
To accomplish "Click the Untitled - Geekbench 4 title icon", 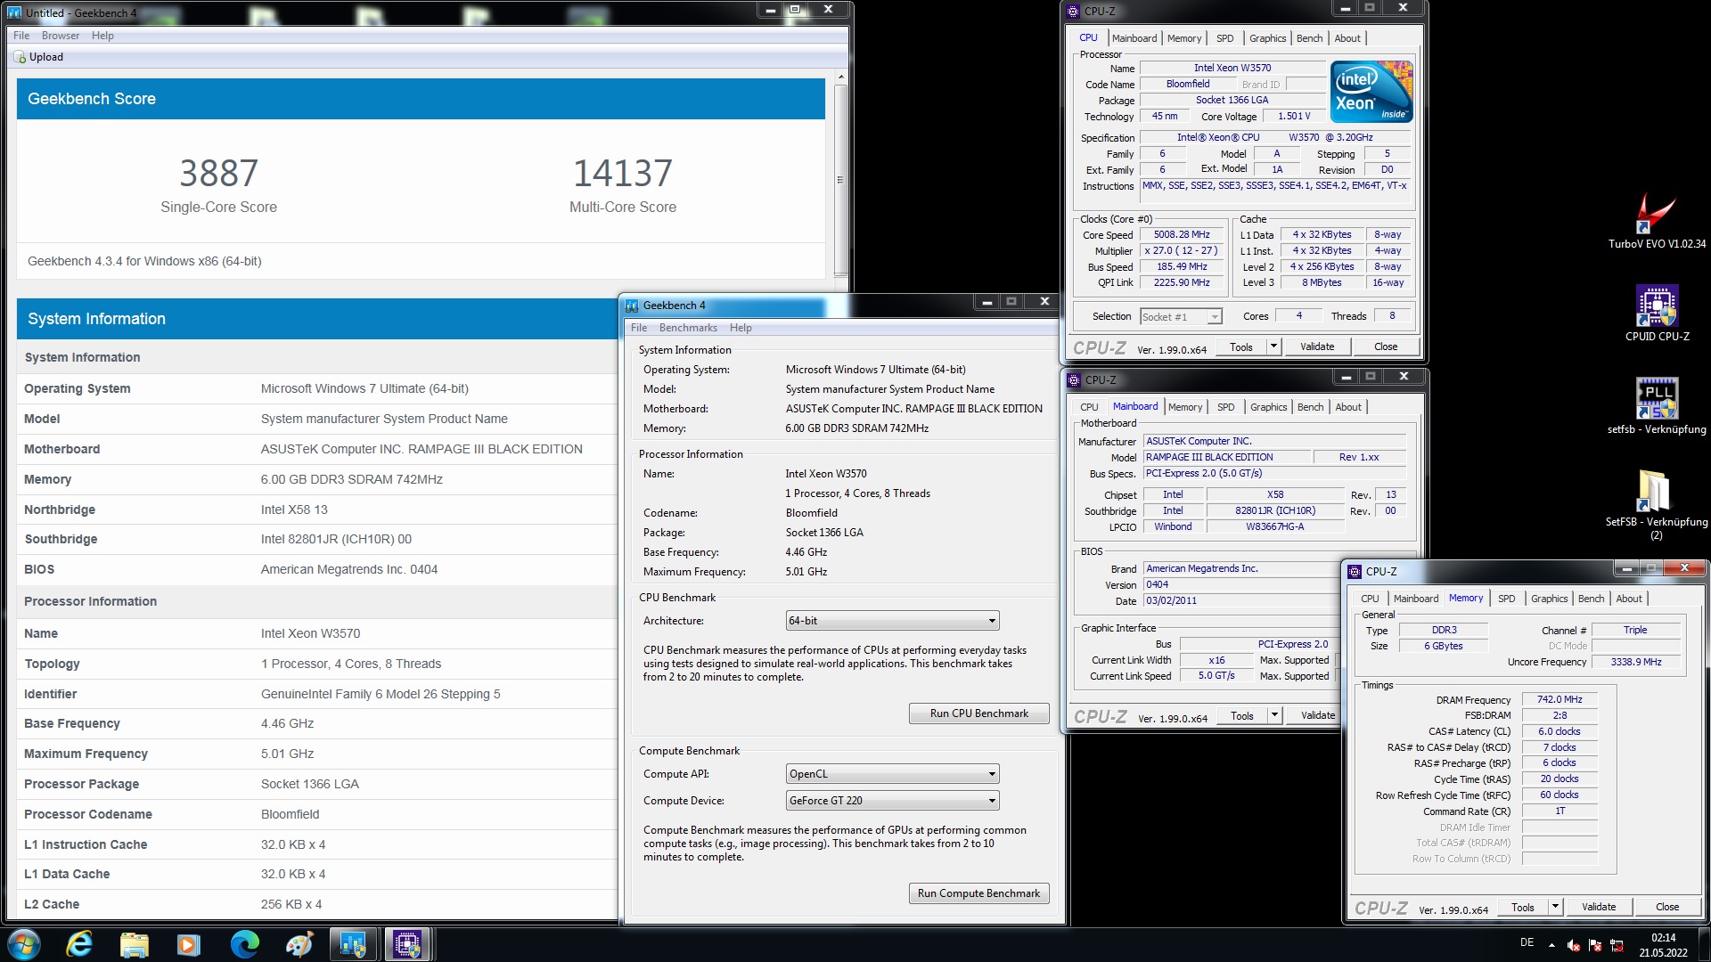I will pos(14,12).
